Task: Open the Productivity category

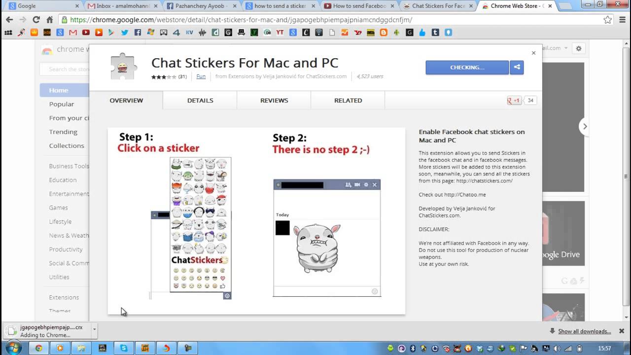Action: point(66,249)
